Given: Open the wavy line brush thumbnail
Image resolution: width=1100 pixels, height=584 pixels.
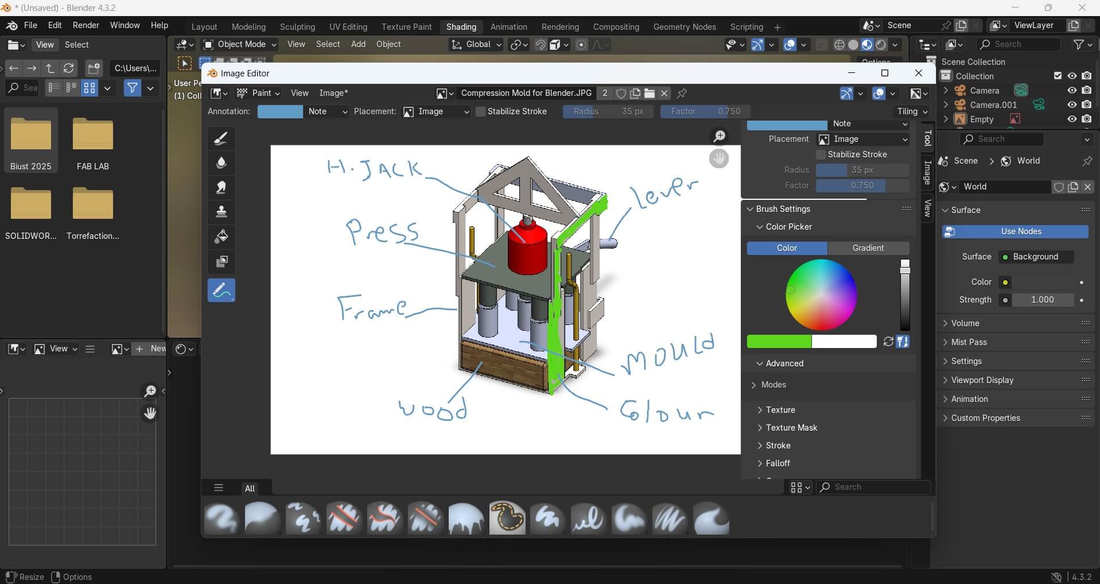Looking at the screenshot, I should [x=588, y=519].
